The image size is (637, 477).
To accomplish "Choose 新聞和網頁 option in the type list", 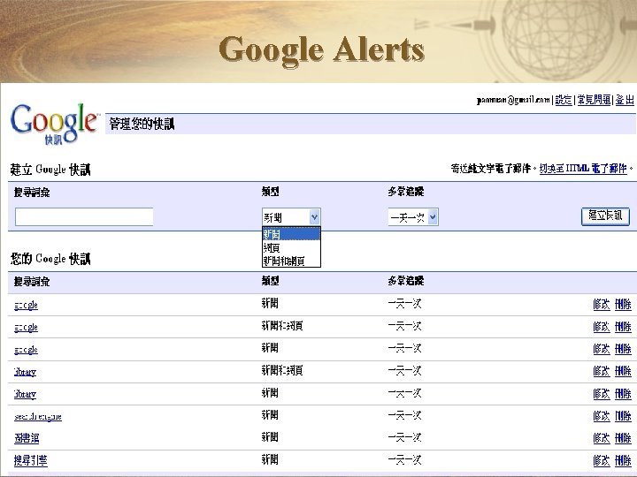I will [x=291, y=261].
